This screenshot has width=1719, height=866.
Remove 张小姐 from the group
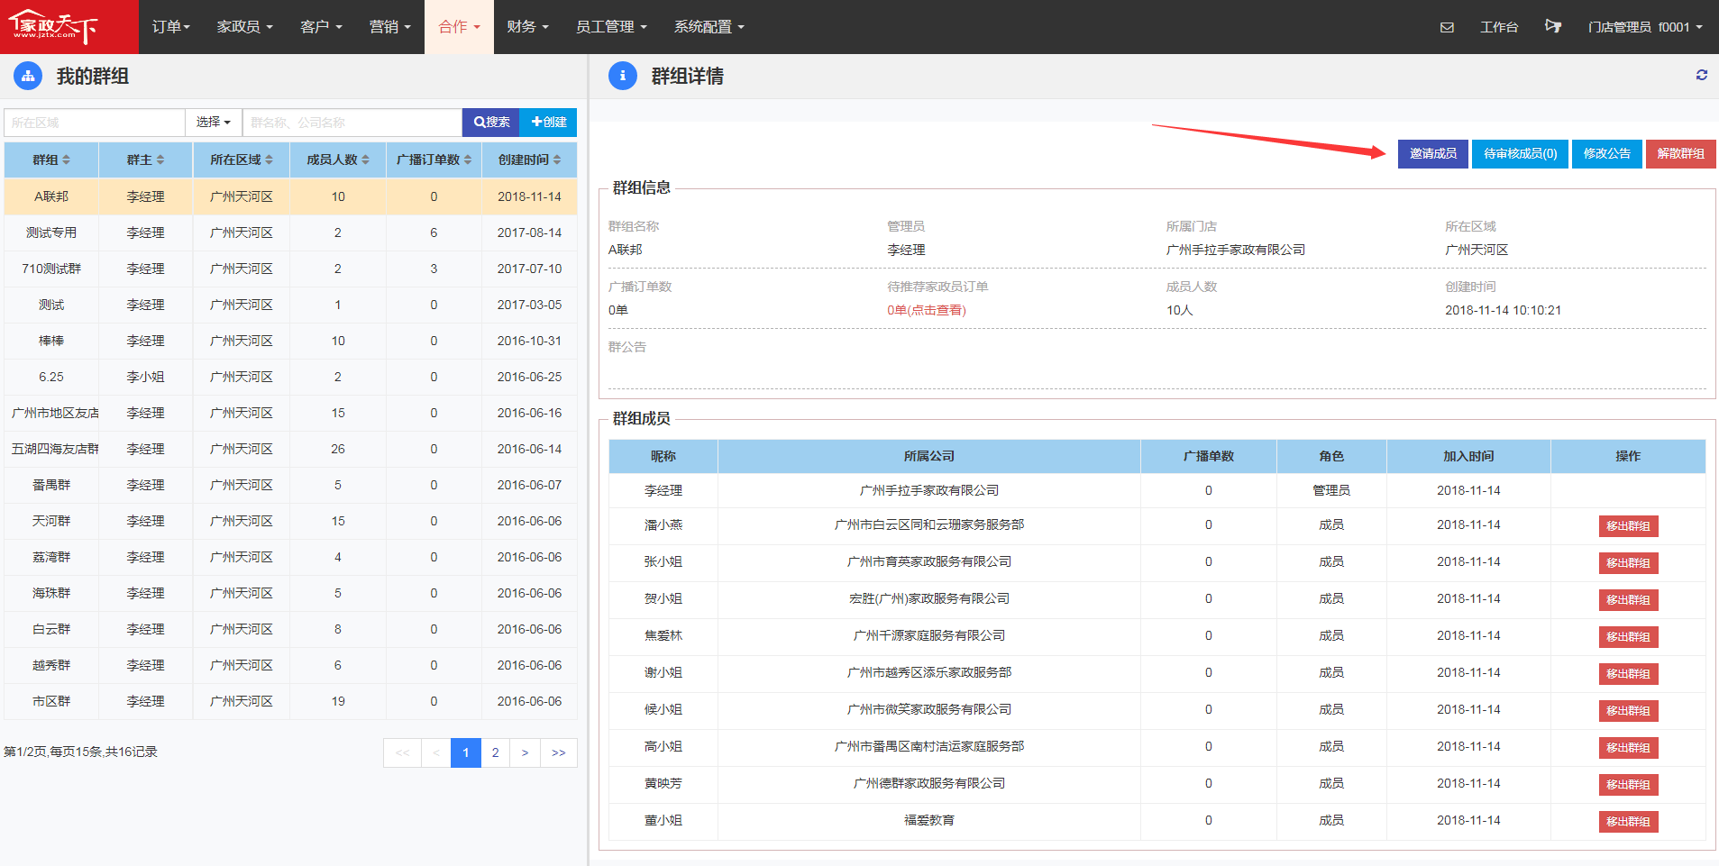point(1628,563)
